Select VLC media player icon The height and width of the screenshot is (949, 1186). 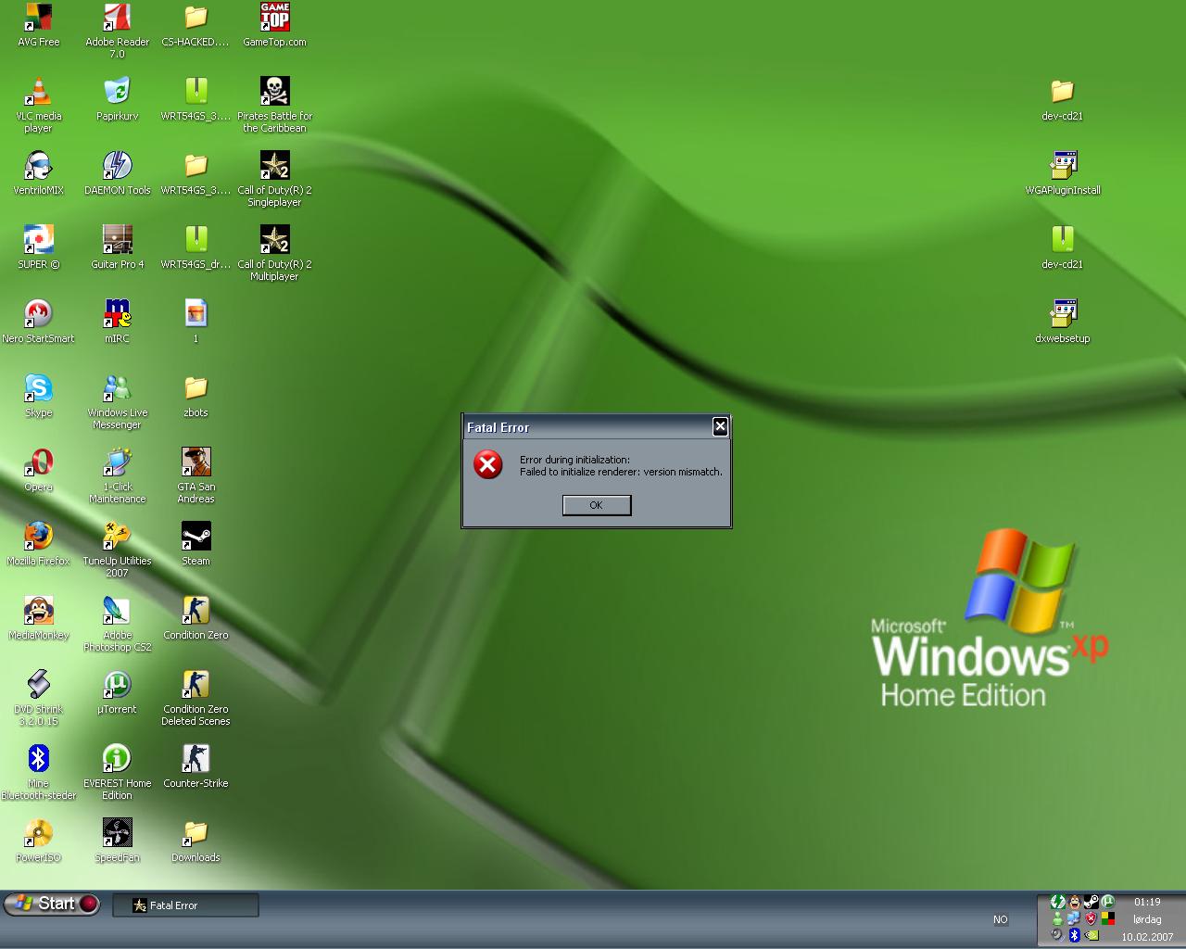click(38, 105)
